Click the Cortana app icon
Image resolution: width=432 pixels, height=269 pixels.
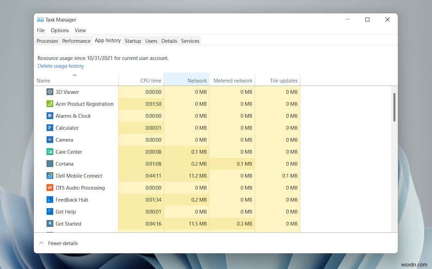click(50, 164)
